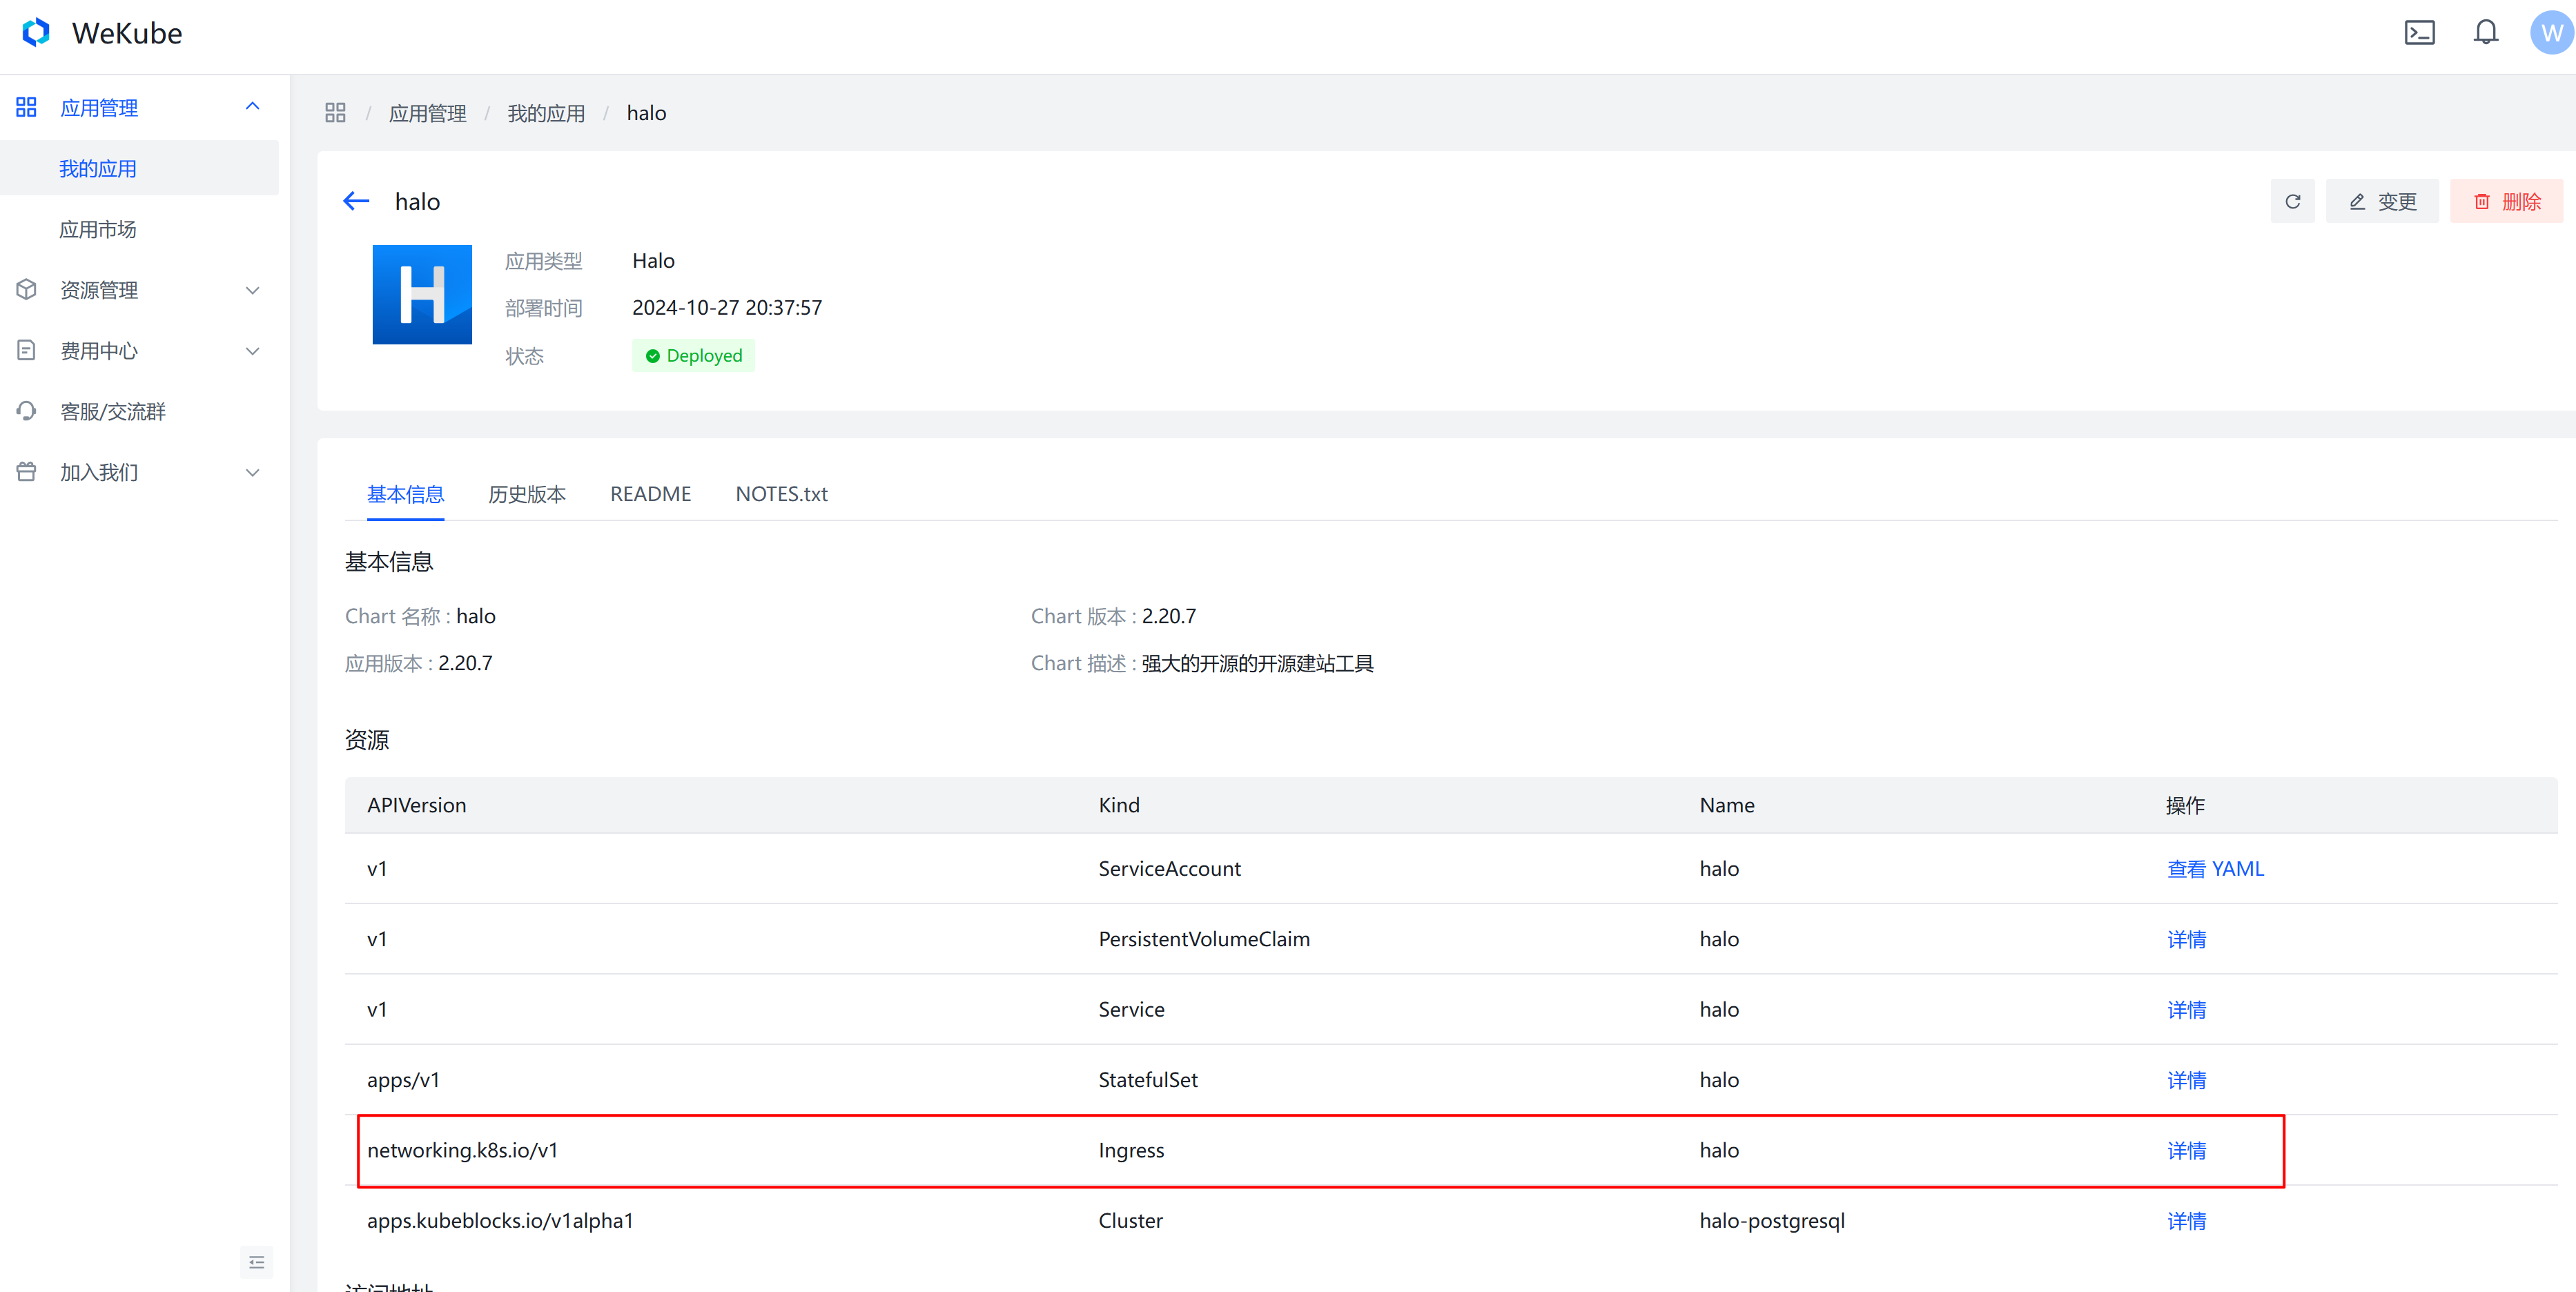Switch to the 历史版本 tab
Screen dimensions: 2576x1292
(x=527, y=494)
